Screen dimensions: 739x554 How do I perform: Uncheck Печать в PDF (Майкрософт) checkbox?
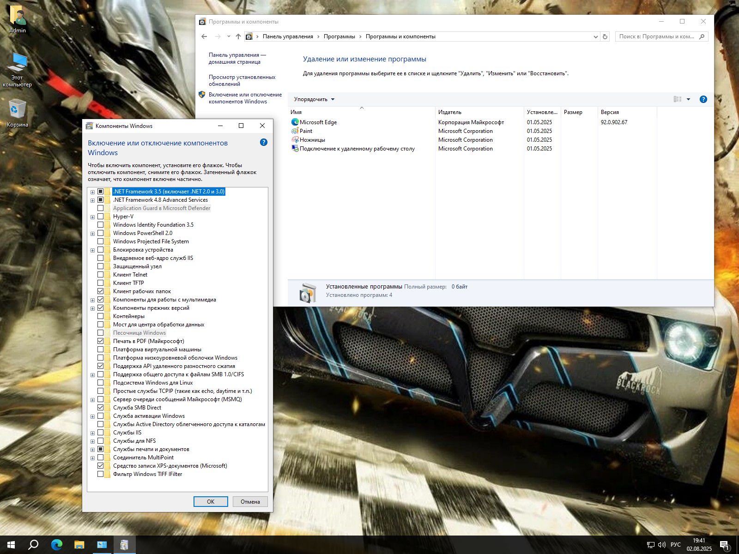(100, 341)
